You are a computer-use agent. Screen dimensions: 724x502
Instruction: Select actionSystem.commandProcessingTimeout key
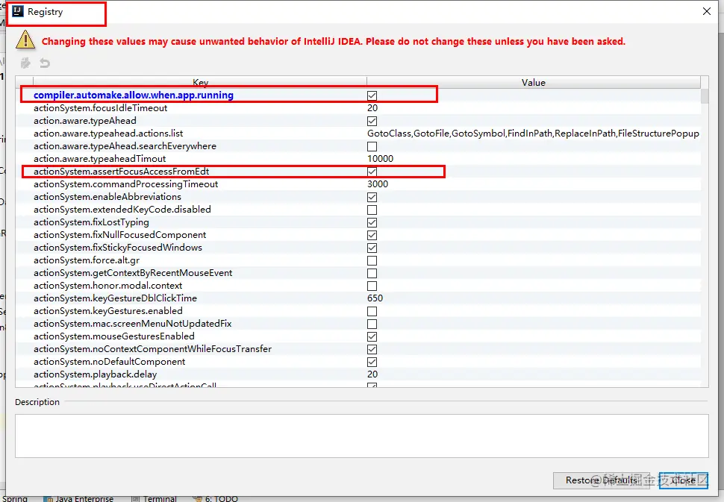tap(125, 184)
